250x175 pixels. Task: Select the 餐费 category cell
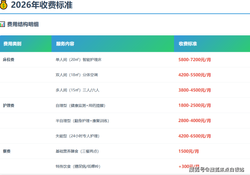tap(7, 151)
